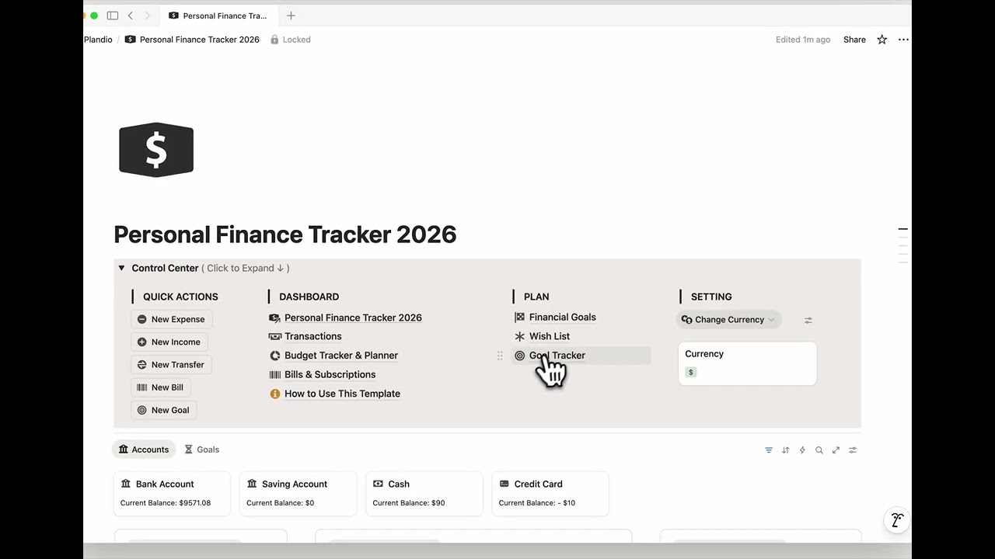Click the New Goal button
This screenshot has width=995, height=559.
click(163, 410)
